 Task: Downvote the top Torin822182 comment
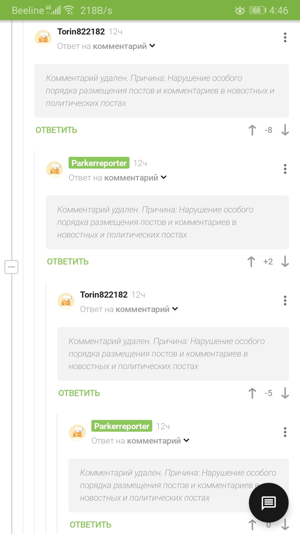[285, 130]
